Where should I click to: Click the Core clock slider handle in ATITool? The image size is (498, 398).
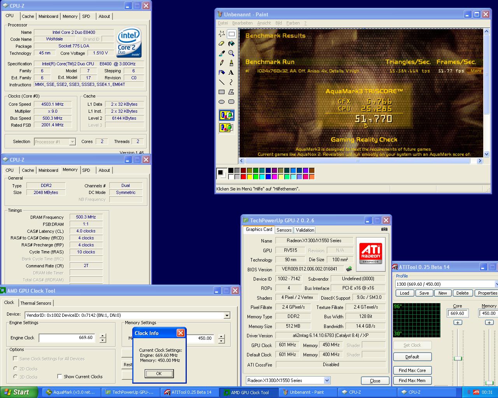click(x=458, y=358)
